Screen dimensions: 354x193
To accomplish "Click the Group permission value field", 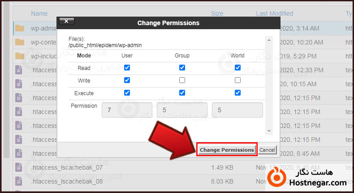I will coord(182,110).
